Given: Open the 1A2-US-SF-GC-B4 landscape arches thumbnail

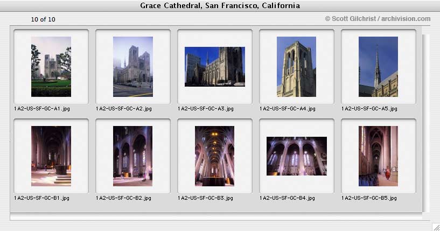Looking at the screenshot, I should (x=297, y=156).
